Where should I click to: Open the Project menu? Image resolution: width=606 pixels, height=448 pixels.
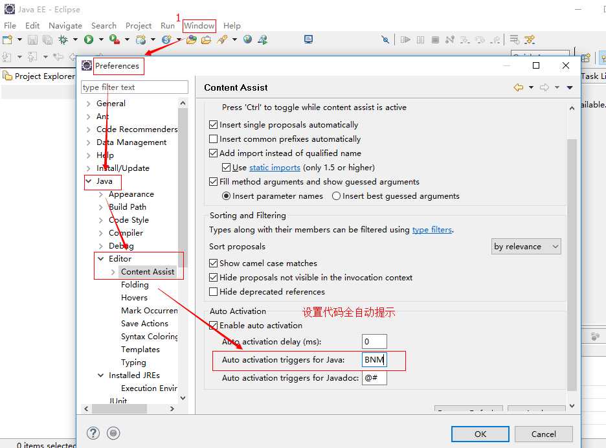point(139,26)
